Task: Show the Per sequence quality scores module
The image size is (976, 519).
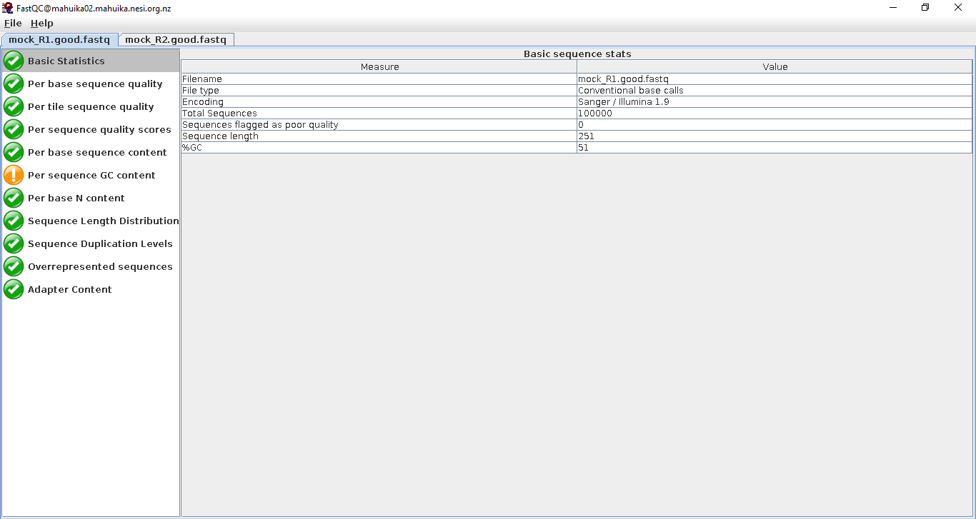Action: click(99, 129)
